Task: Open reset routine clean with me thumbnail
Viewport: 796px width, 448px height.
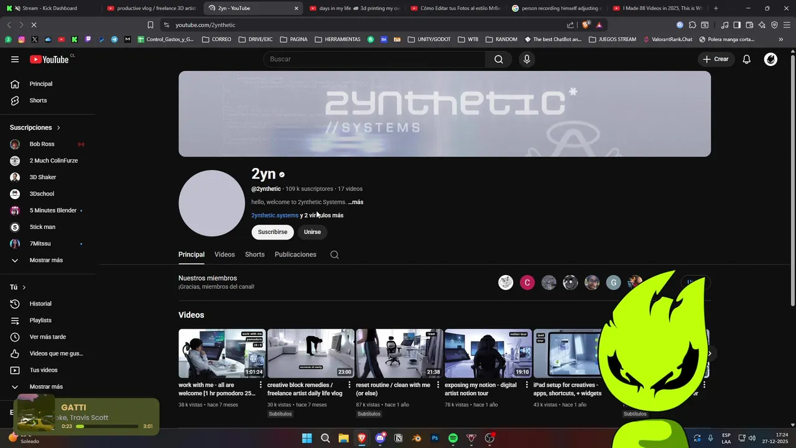Action: 399,353
